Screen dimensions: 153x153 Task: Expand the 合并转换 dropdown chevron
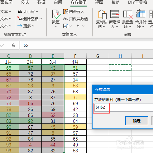point(143,27)
